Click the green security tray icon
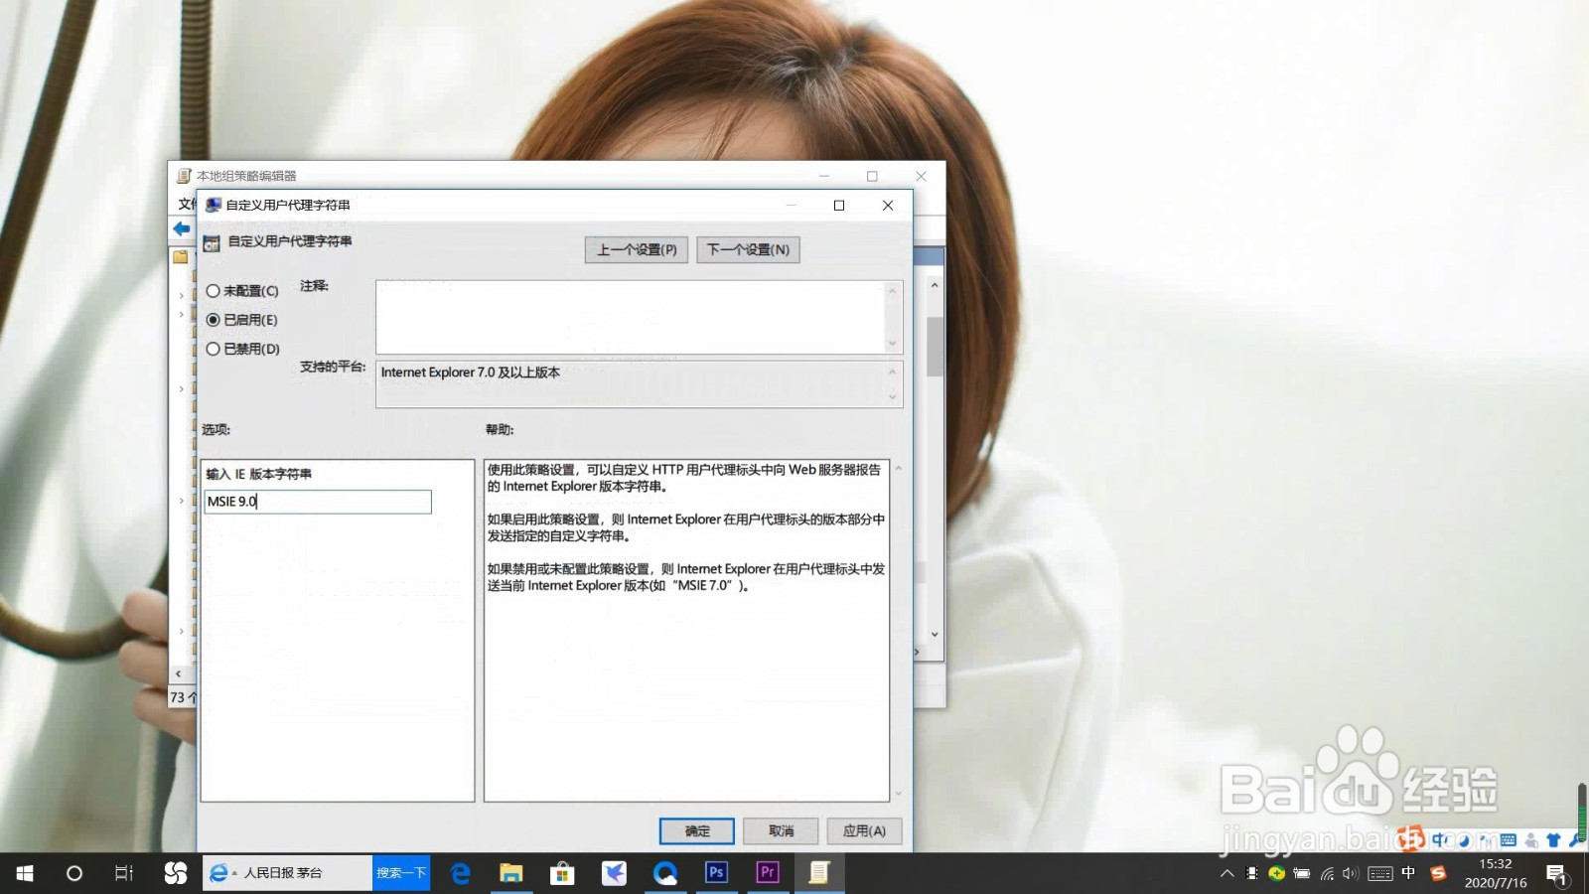 [1276, 874]
